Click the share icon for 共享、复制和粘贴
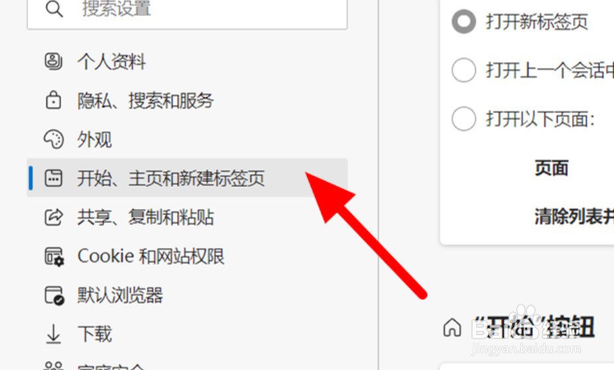The height and width of the screenshot is (370, 614). [53, 217]
